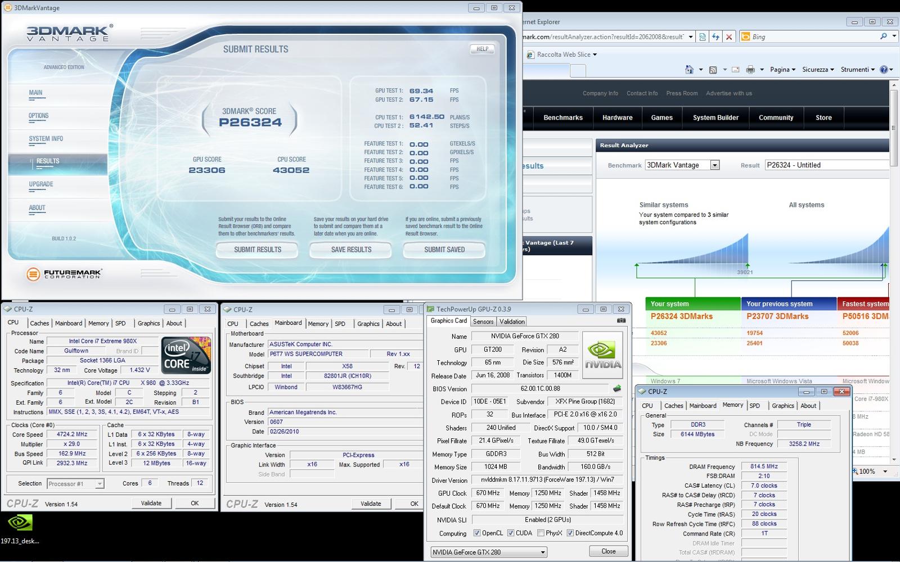Click the refresh icon in Internet Explorer
The image size is (900, 562).
[715, 37]
